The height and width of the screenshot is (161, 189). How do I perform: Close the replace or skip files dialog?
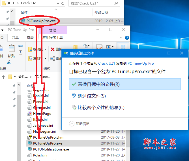pos(182,53)
